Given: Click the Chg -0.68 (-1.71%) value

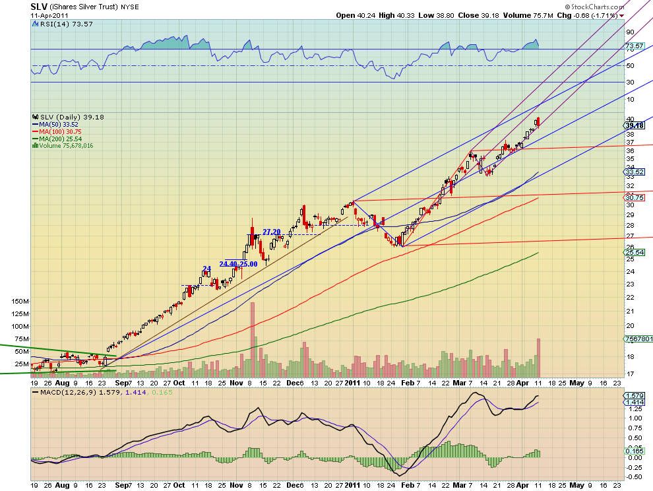Looking at the screenshot, I should pyautogui.click(x=587, y=15).
